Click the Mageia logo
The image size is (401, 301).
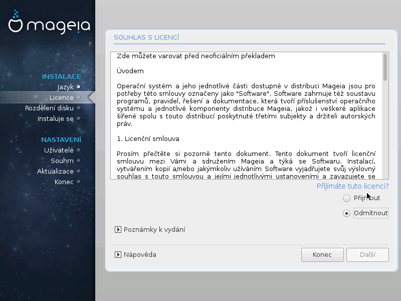click(x=49, y=22)
